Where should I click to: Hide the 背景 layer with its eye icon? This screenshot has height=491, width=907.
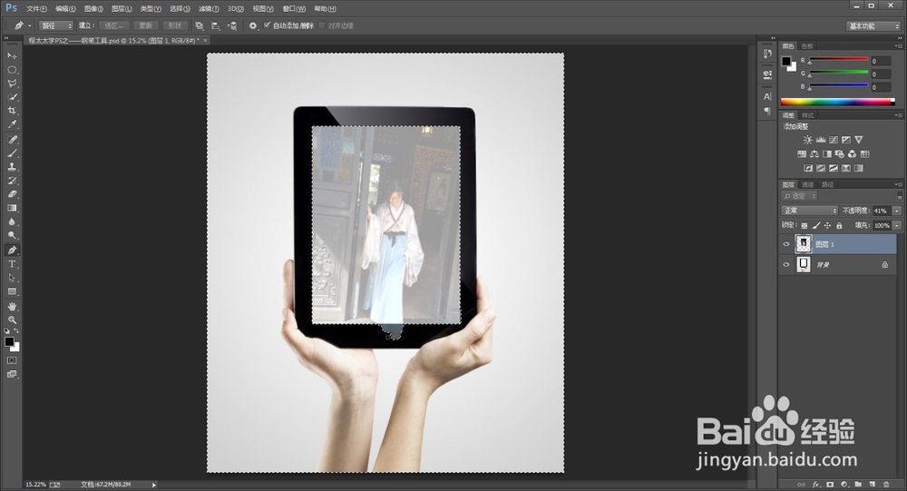pyautogui.click(x=786, y=265)
